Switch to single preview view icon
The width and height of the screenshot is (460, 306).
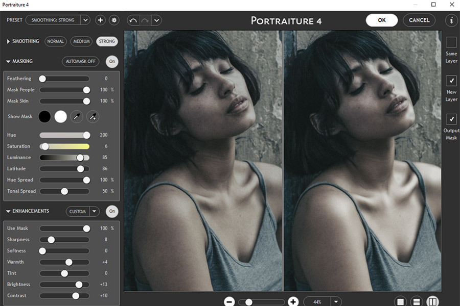tap(400, 301)
